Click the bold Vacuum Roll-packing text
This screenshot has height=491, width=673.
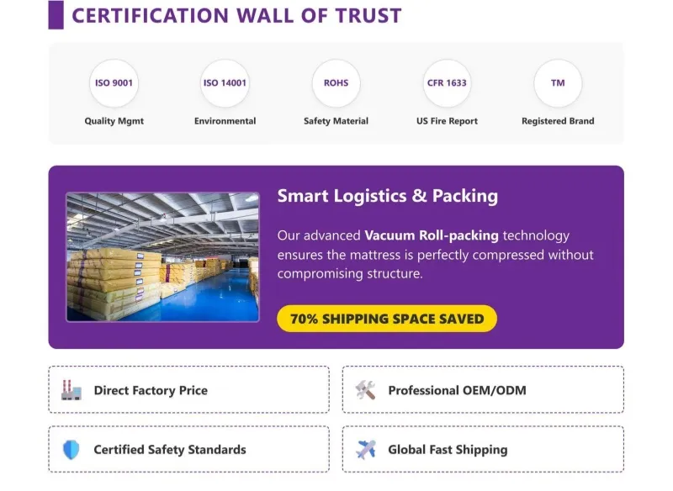tap(432, 235)
